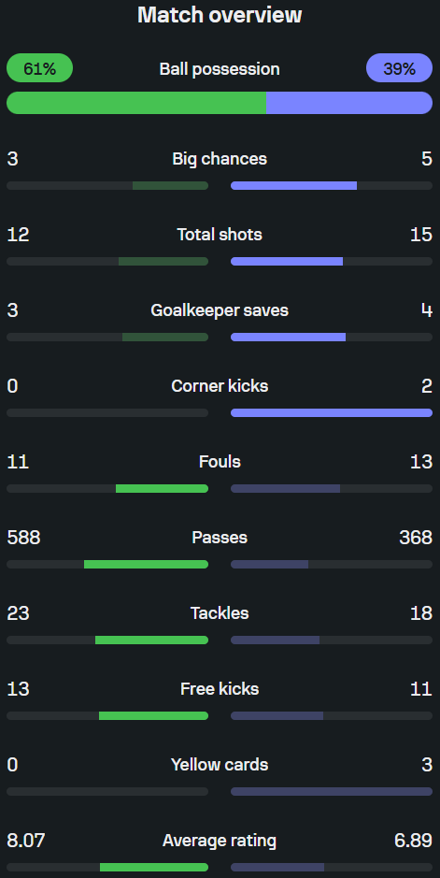Click the green Passes bar
Viewport: 440px width, 878px height.
[146, 565]
